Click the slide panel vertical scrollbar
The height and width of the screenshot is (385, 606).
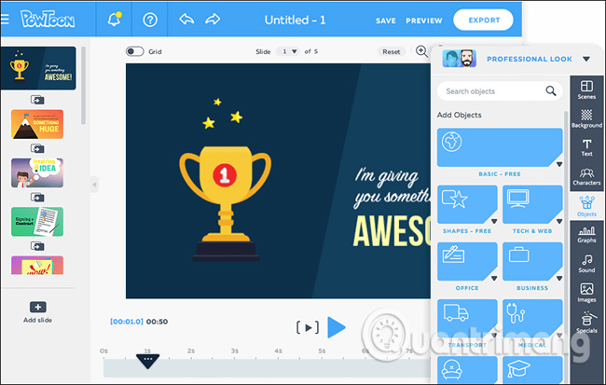(x=83, y=86)
